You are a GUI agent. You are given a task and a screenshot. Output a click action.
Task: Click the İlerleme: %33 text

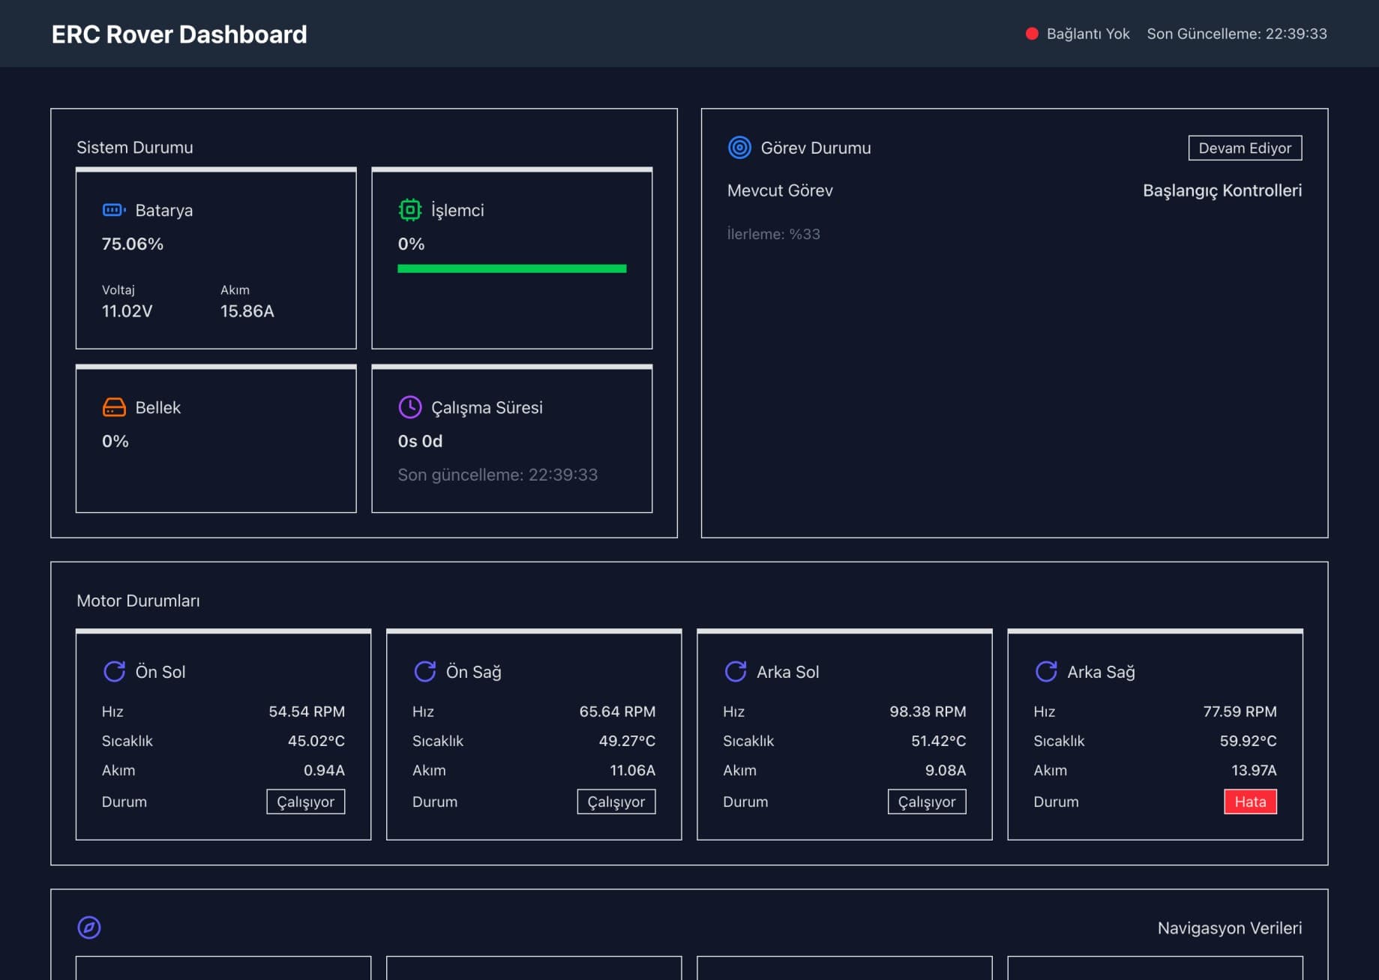click(774, 234)
